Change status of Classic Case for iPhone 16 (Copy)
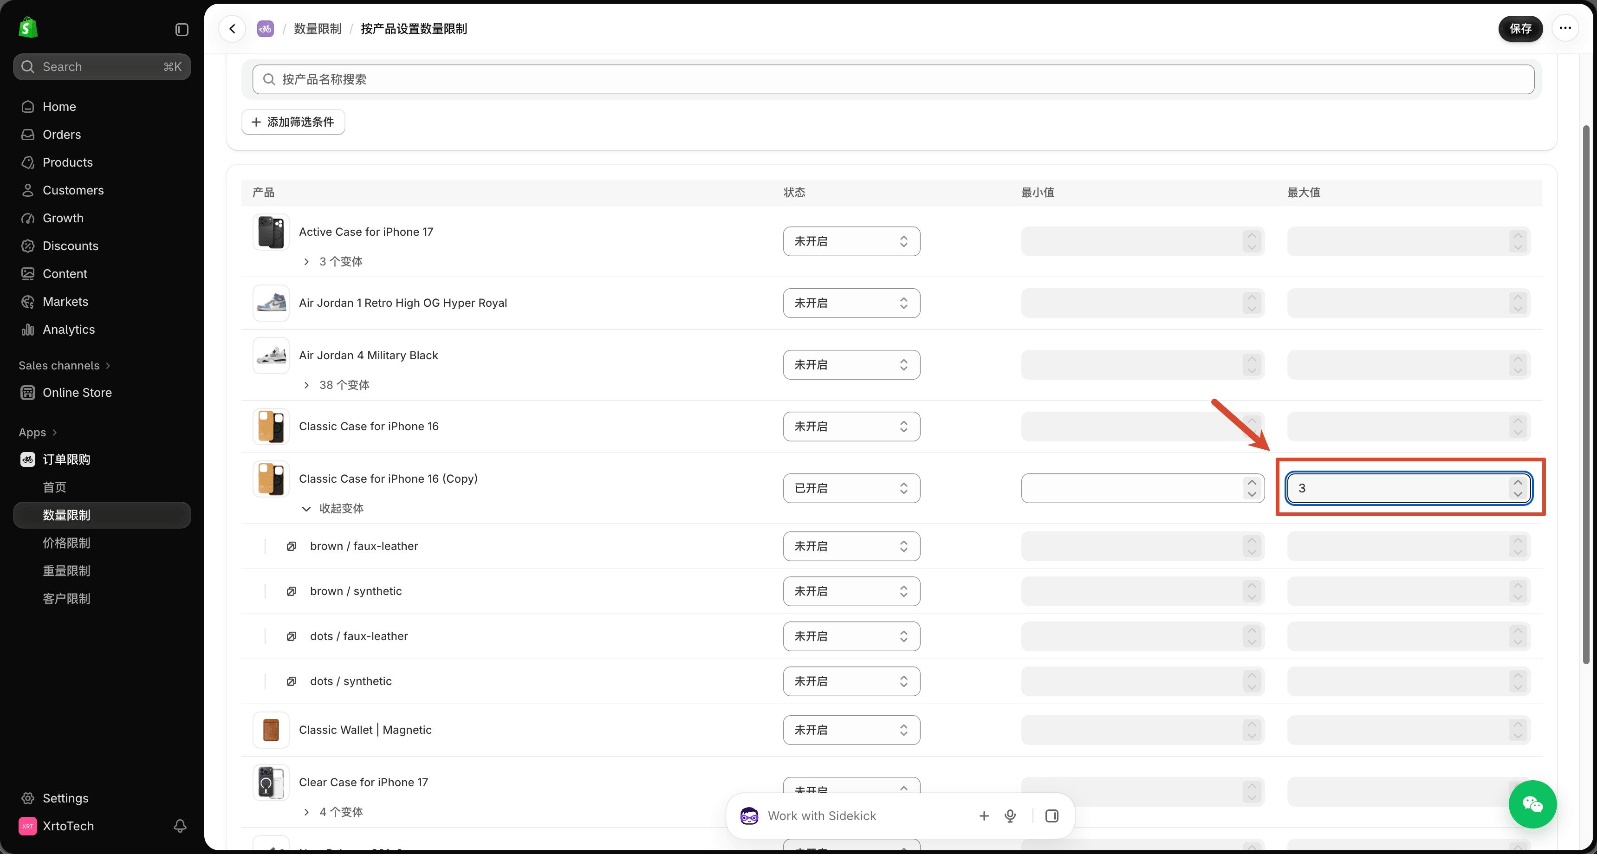This screenshot has width=1597, height=854. [851, 488]
